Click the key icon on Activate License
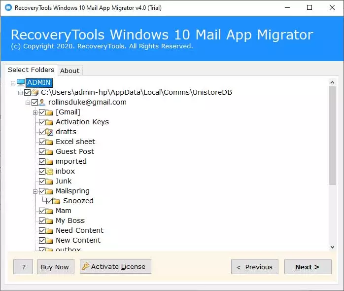 pyautogui.click(x=85, y=267)
